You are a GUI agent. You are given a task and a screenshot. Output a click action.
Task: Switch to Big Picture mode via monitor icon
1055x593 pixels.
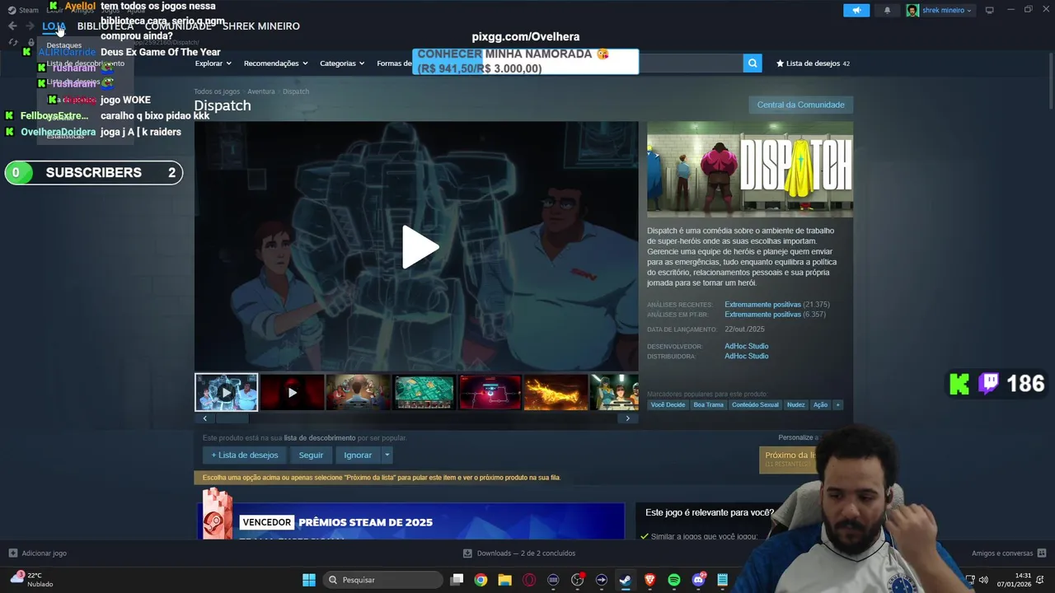click(989, 10)
